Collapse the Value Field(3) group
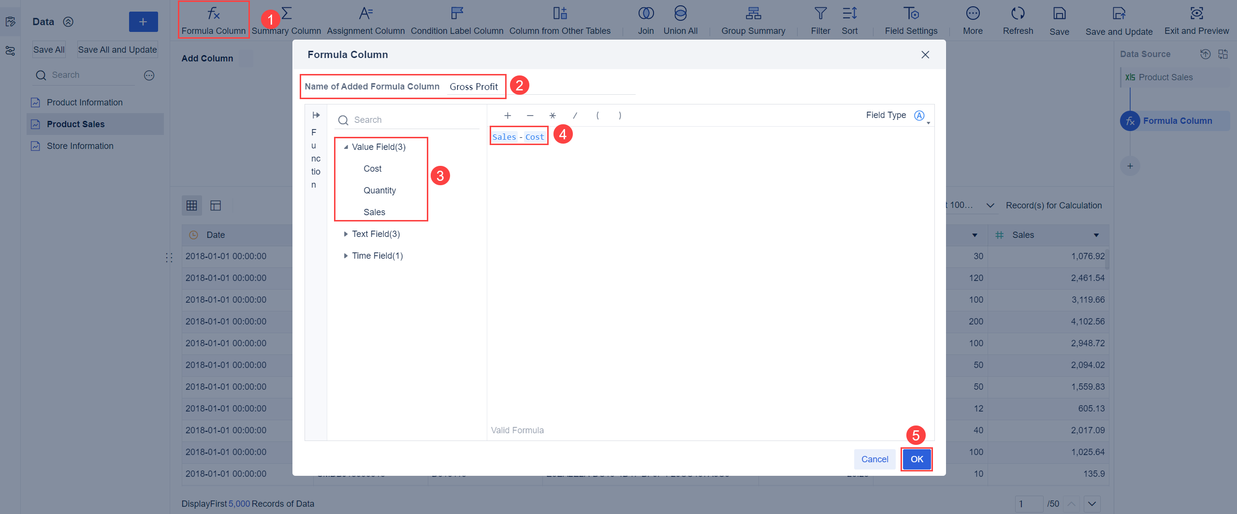The image size is (1237, 514). [346, 147]
